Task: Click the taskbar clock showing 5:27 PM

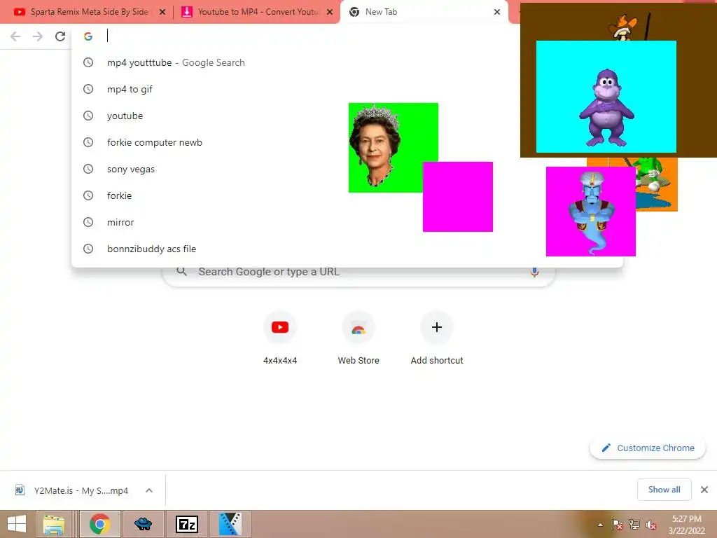Action: pyautogui.click(x=687, y=525)
